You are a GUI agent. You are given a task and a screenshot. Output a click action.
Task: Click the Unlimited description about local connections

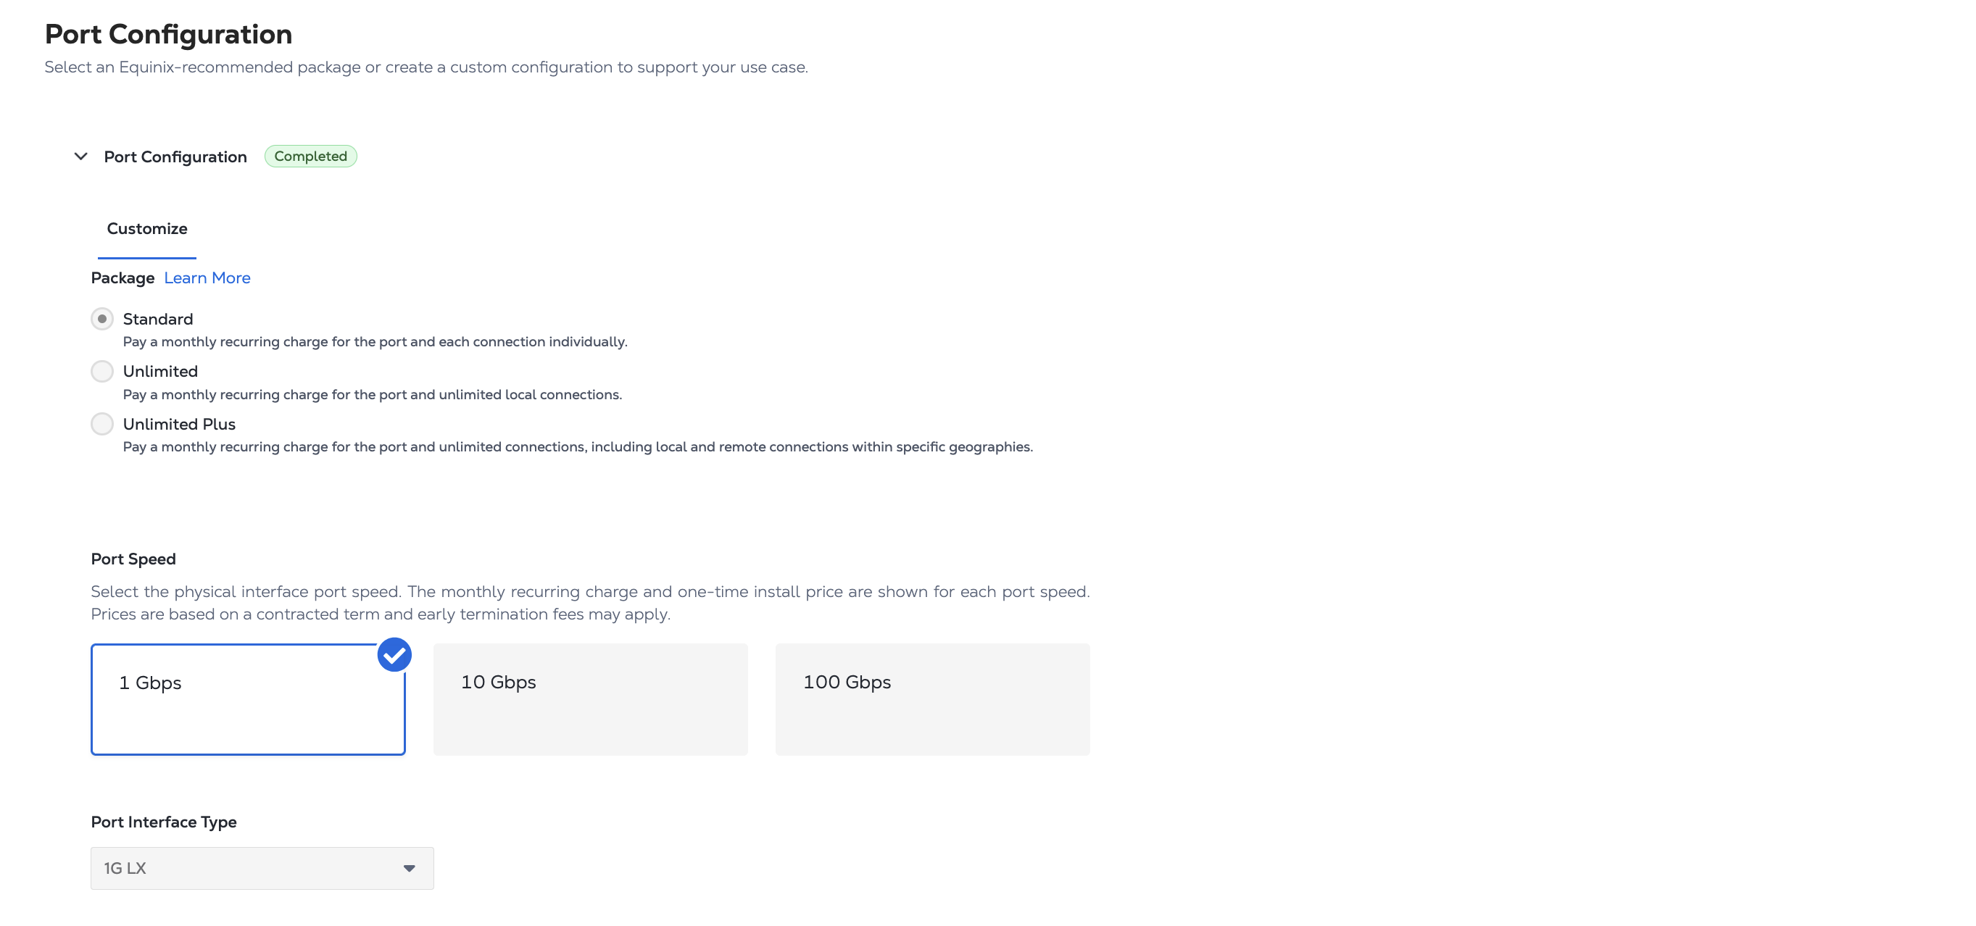point(372,395)
